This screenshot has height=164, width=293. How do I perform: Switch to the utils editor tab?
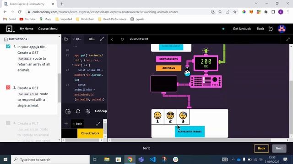point(92,39)
